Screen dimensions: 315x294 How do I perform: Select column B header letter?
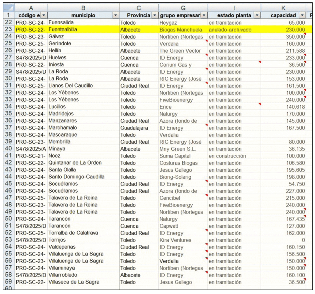(x=83, y=8)
